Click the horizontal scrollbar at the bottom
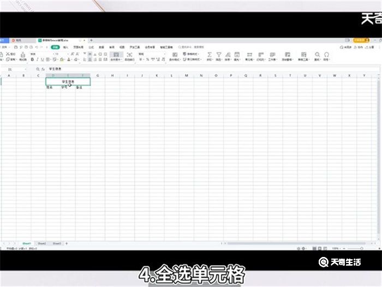The width and height of the screenshot is (382, 287). [x=296, y=243]
